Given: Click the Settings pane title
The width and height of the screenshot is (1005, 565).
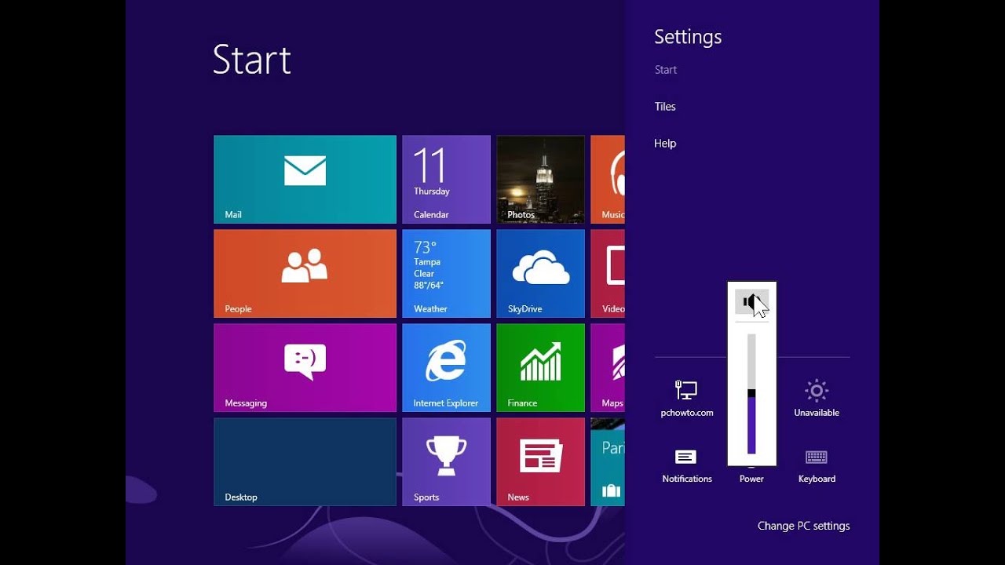Looking at the screenshot, I should click(688, 37).
